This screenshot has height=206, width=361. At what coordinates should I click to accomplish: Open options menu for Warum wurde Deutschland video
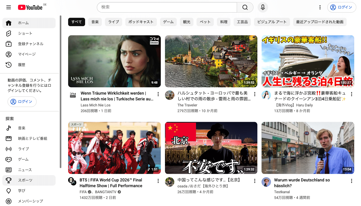coord(351,181)
